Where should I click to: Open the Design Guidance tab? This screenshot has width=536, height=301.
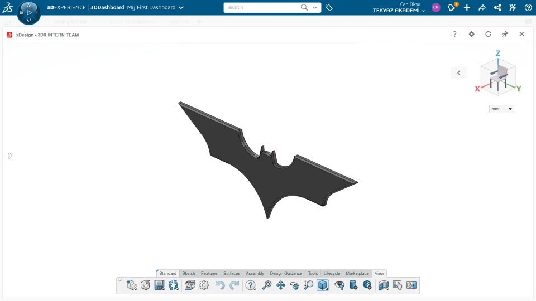286,273
